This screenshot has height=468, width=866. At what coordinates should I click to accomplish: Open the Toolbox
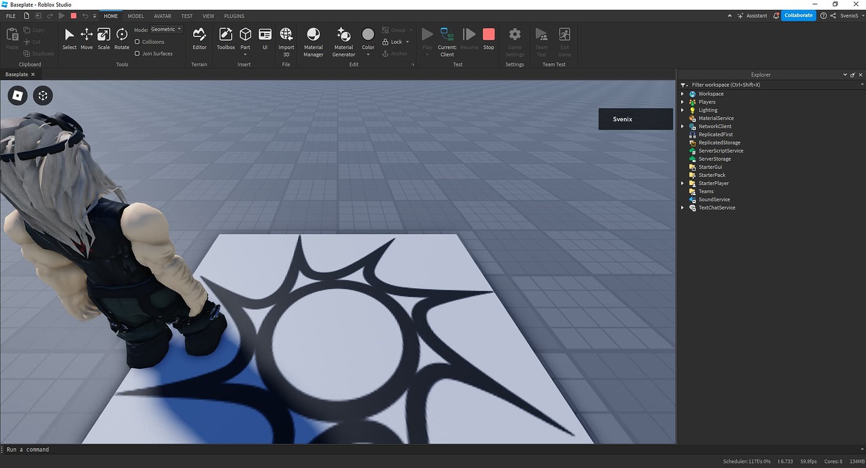pyautogui.click(x=225, y=40)
